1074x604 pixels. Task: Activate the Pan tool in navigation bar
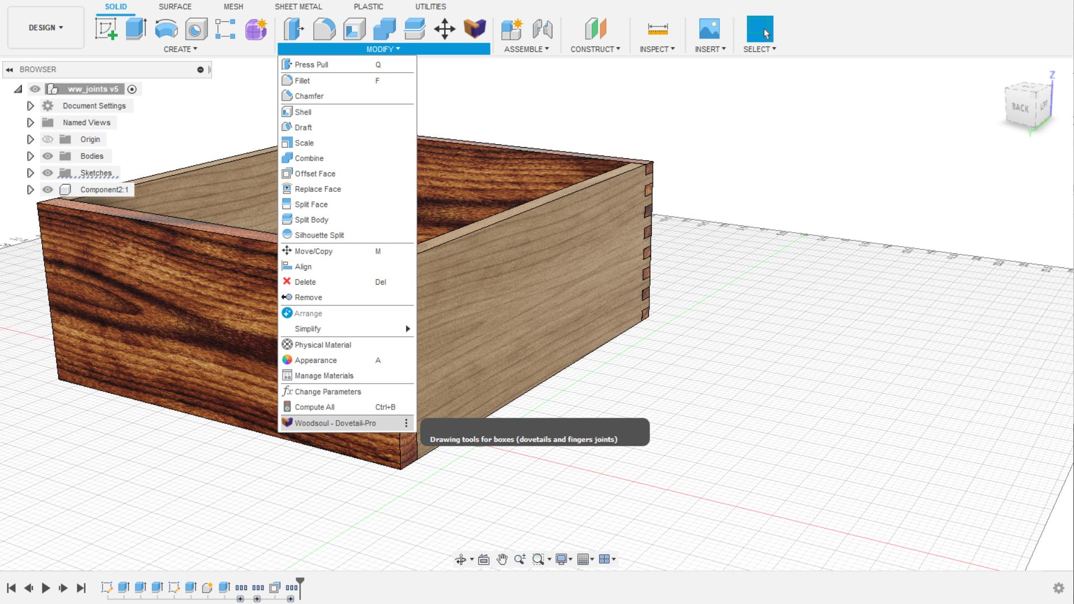[502, 559]
